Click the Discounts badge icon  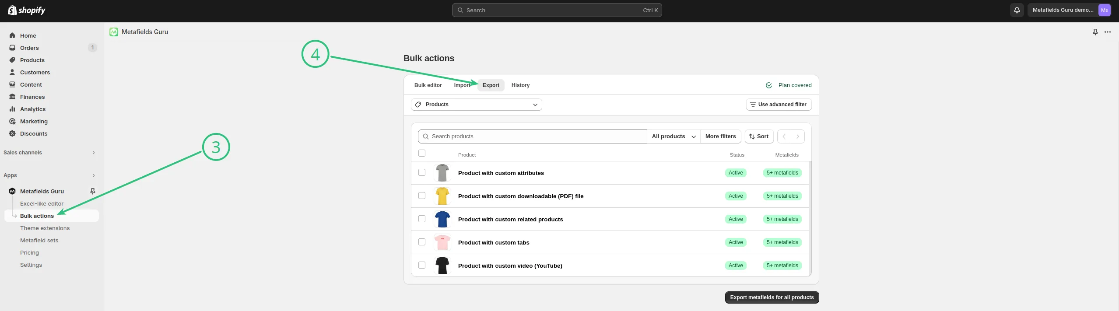(12, 133)
